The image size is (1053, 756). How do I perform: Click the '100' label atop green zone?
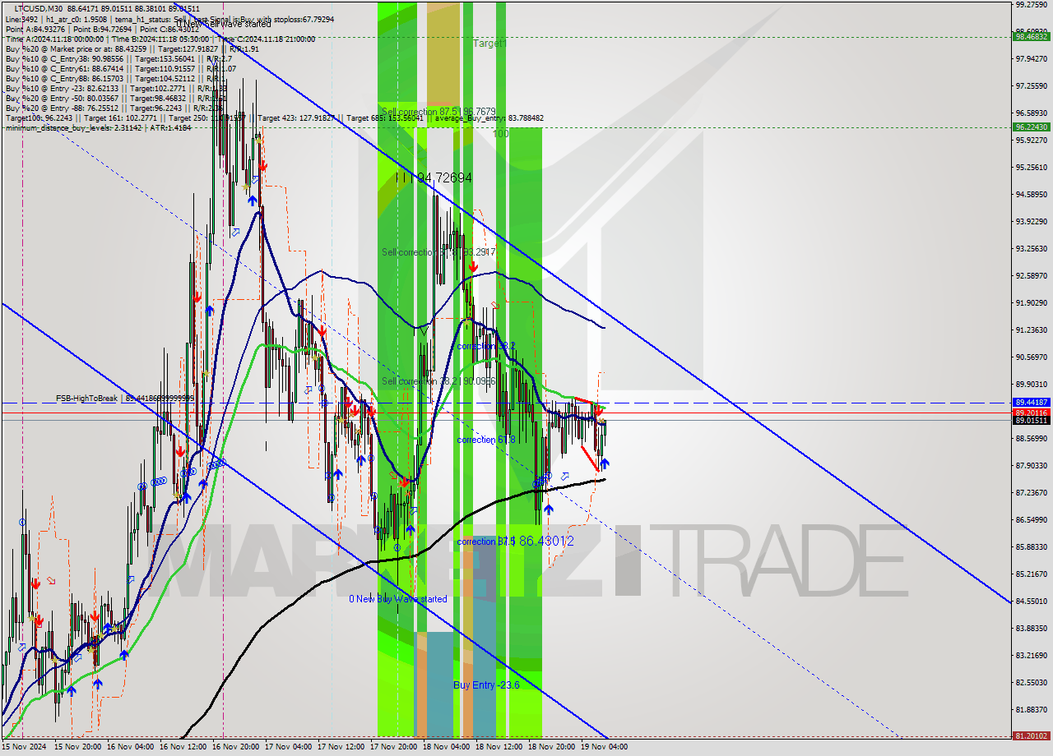pyautogui.click(x=501, y=134)
